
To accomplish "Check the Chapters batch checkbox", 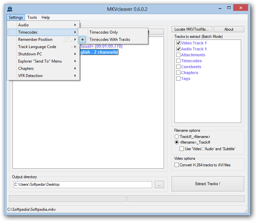I will coord(178,73).
